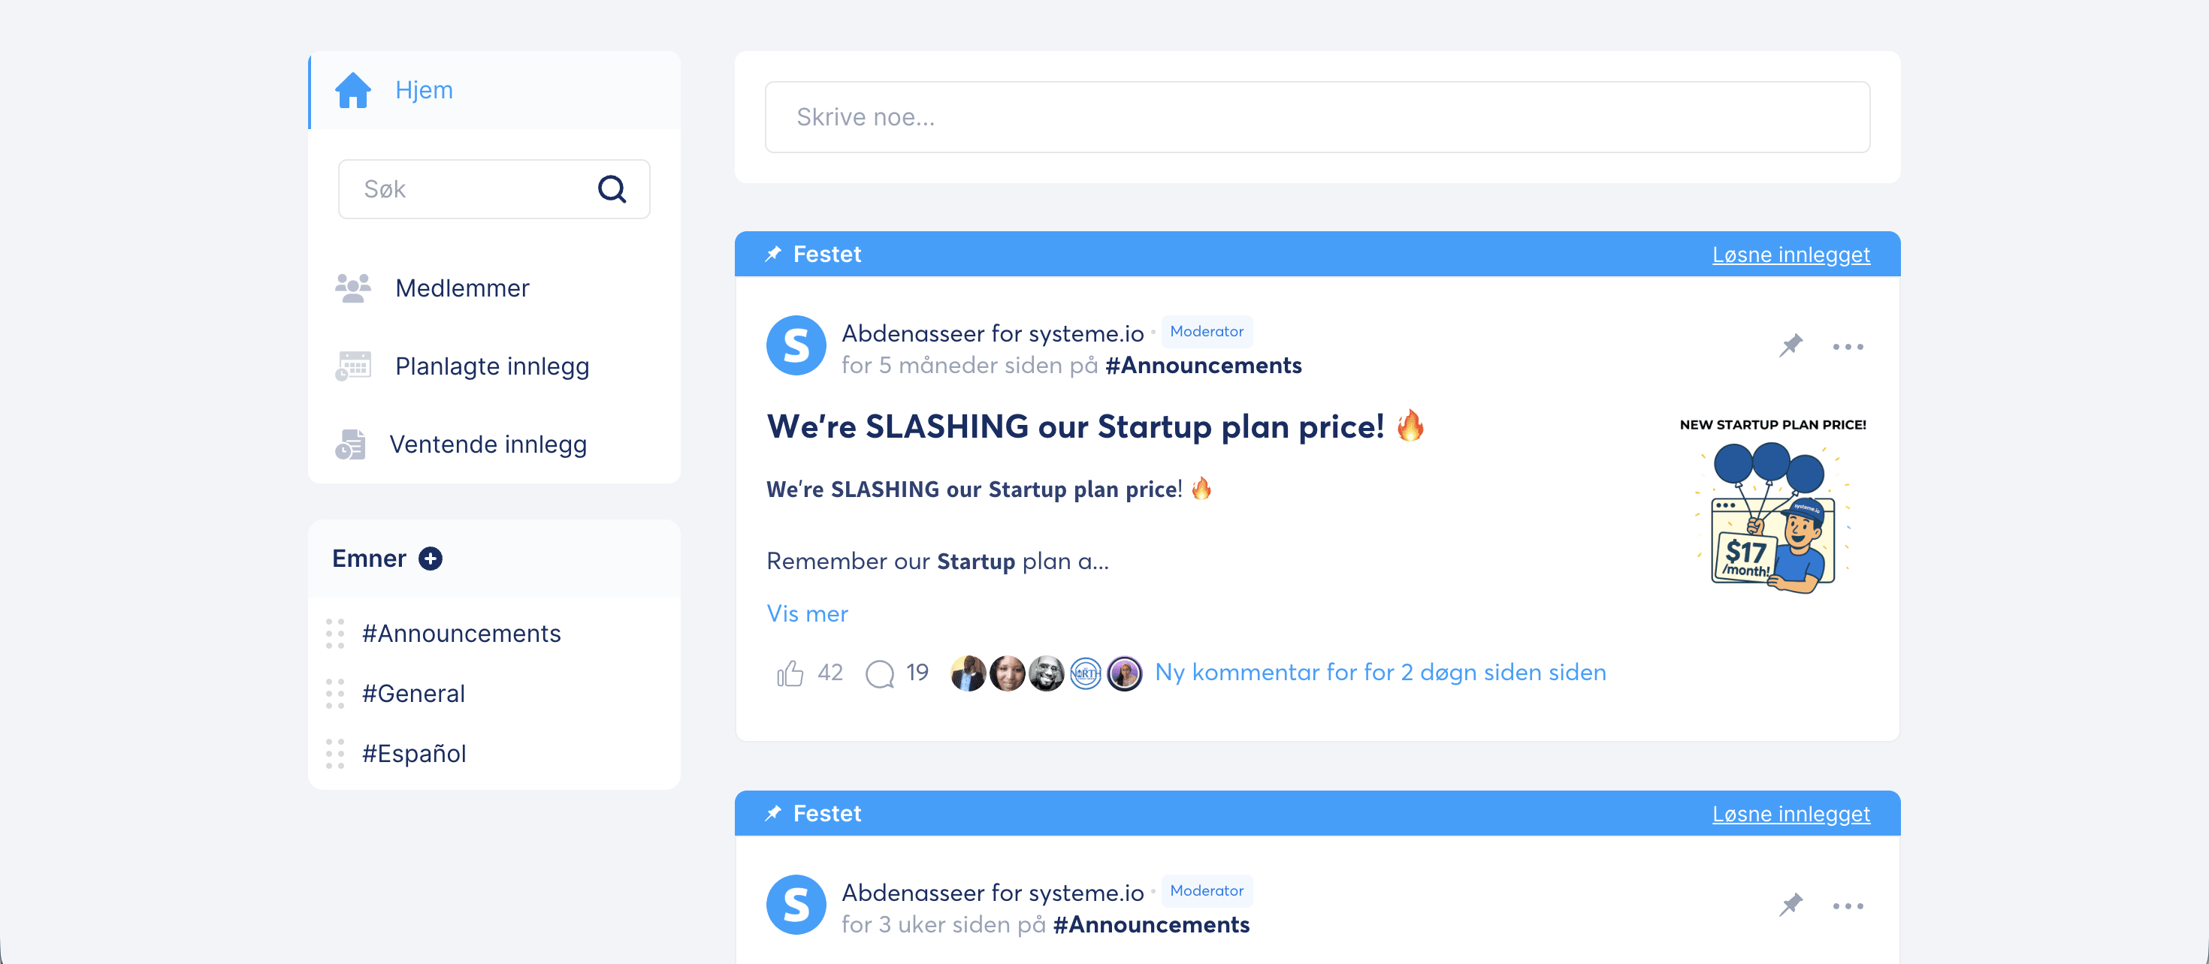Open Ventende innlegg section
The width and height of the screenshot is (2209, 964).
pyautogui.click(x=487, y=444)
